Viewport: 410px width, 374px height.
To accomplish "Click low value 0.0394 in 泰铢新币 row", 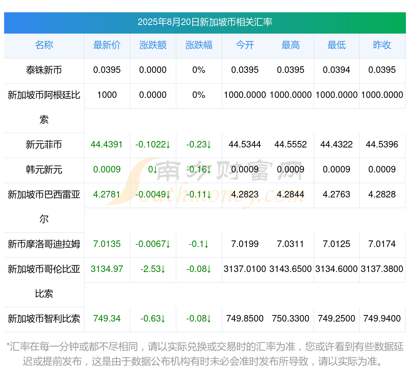I will click(337, 70).
